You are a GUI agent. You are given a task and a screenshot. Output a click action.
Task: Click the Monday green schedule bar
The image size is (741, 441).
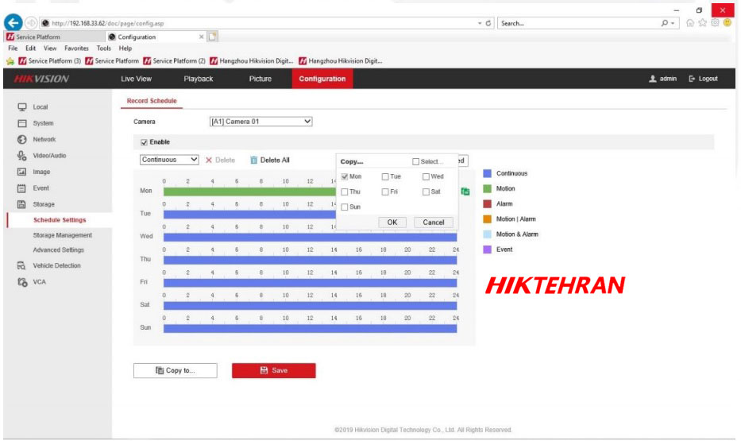(x=249, y=191)
